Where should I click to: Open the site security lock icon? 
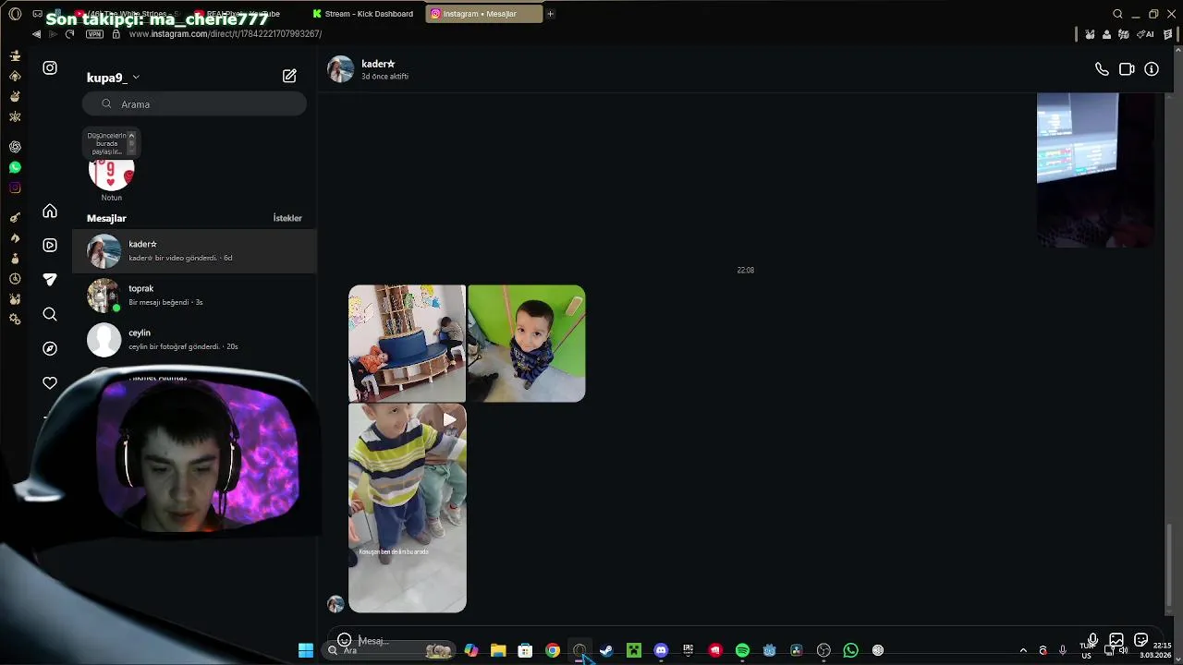click(116, 34)
